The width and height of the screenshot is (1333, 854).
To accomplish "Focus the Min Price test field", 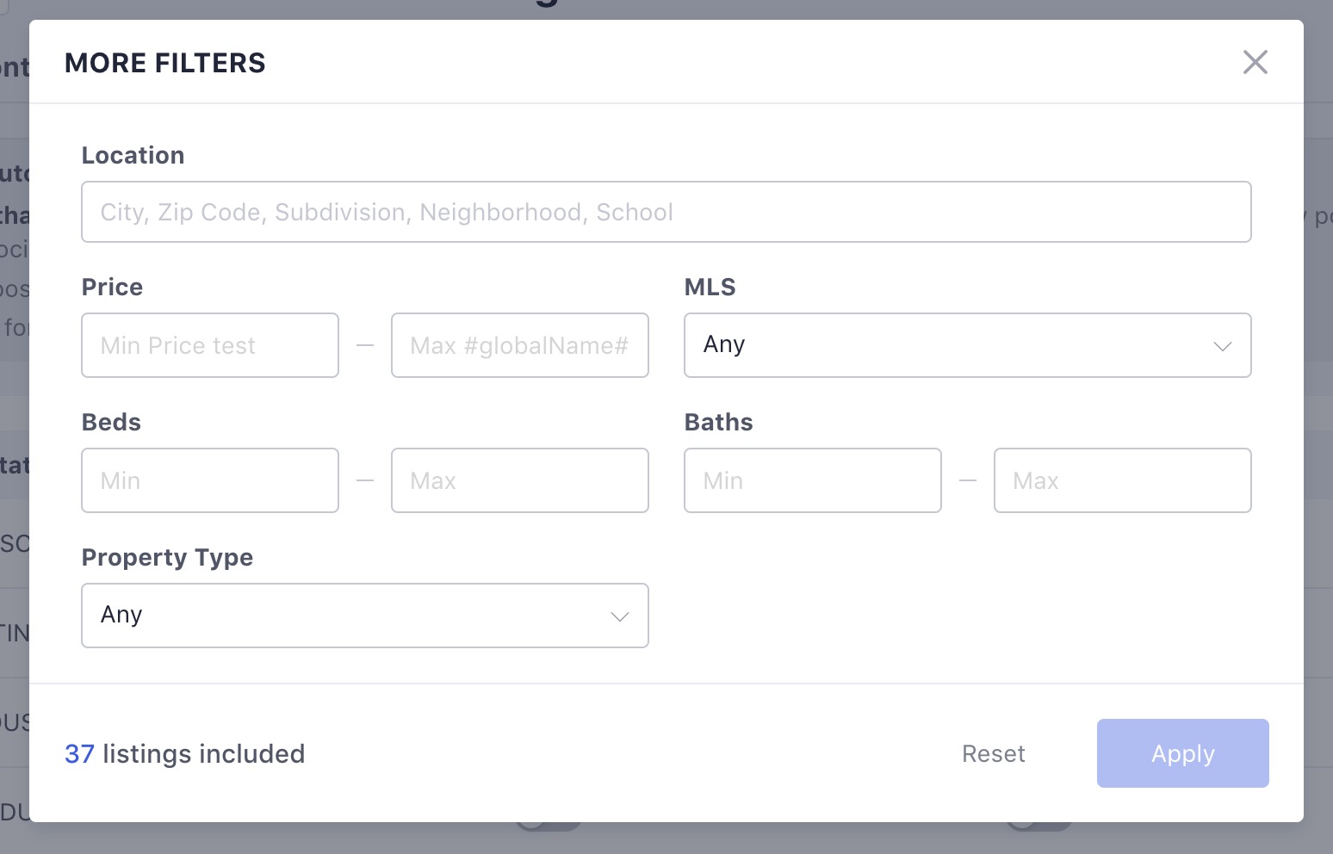I will (x=210, y=345).
